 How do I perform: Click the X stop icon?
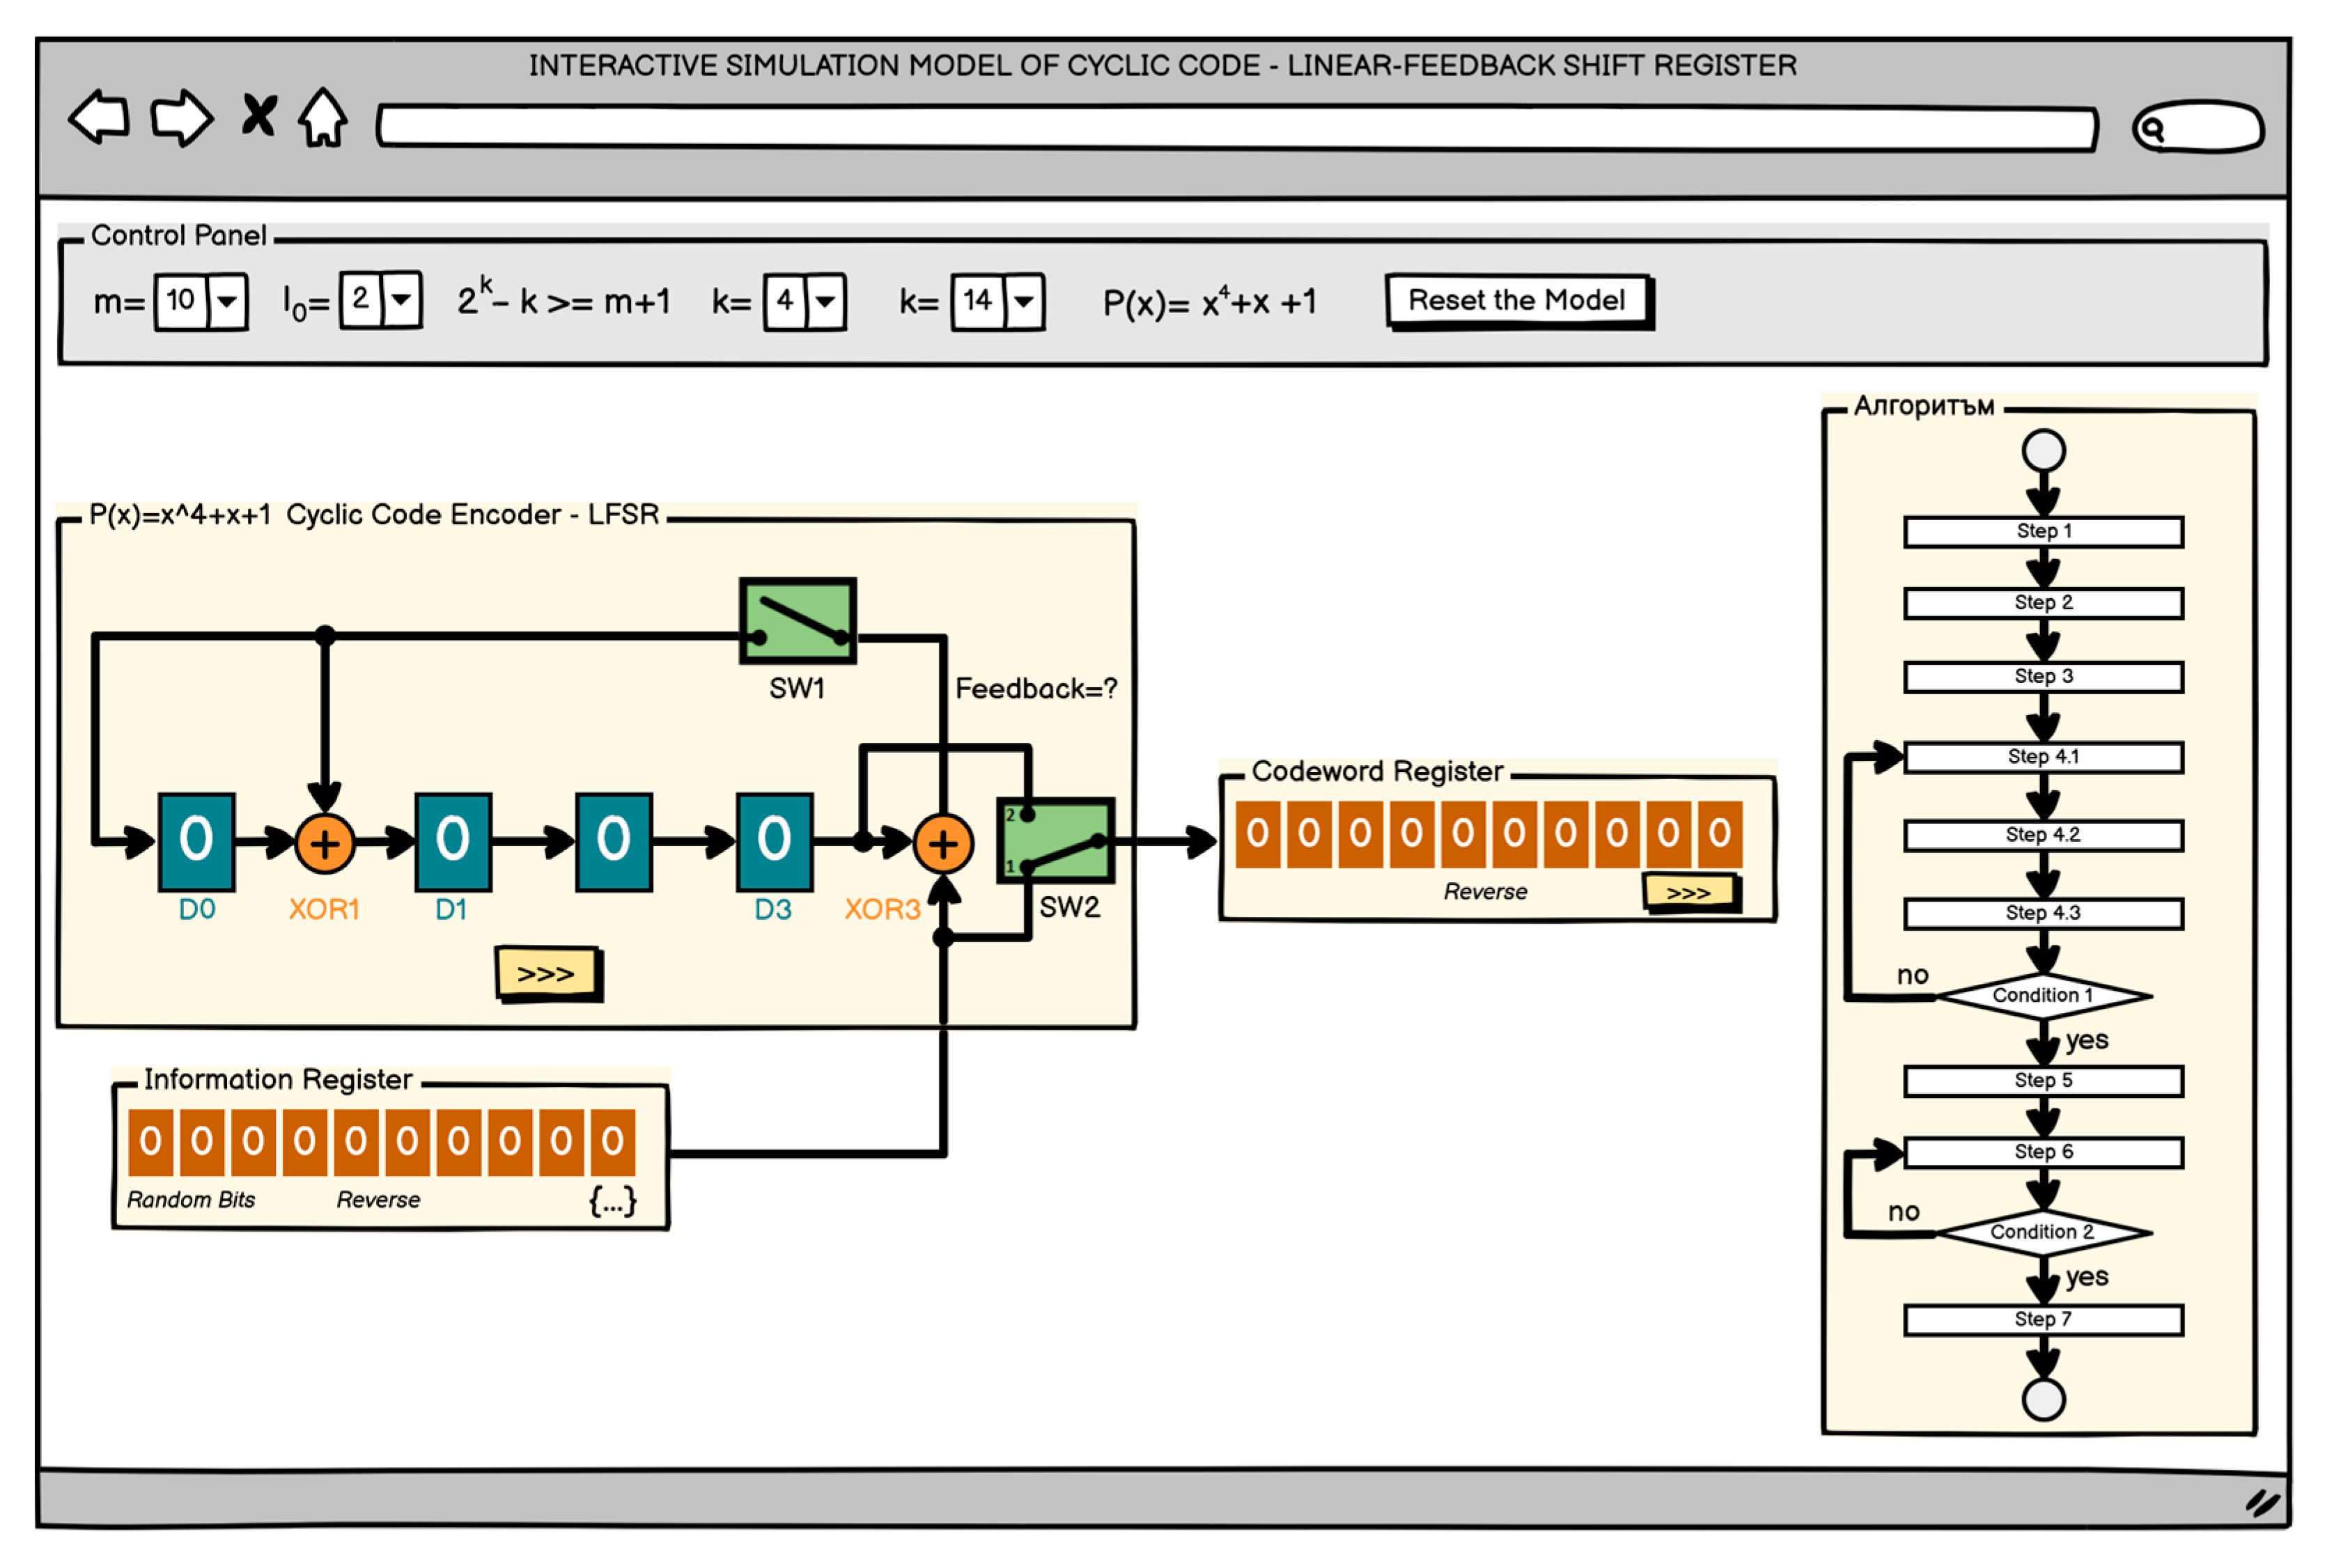tap(259, 116)
